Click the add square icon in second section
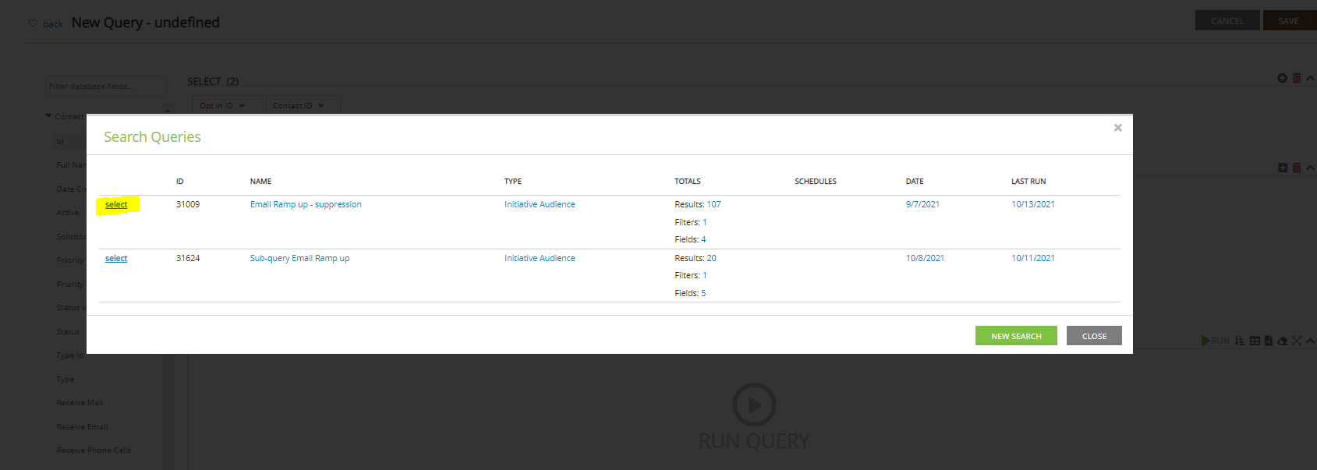 click(1283, 168)
